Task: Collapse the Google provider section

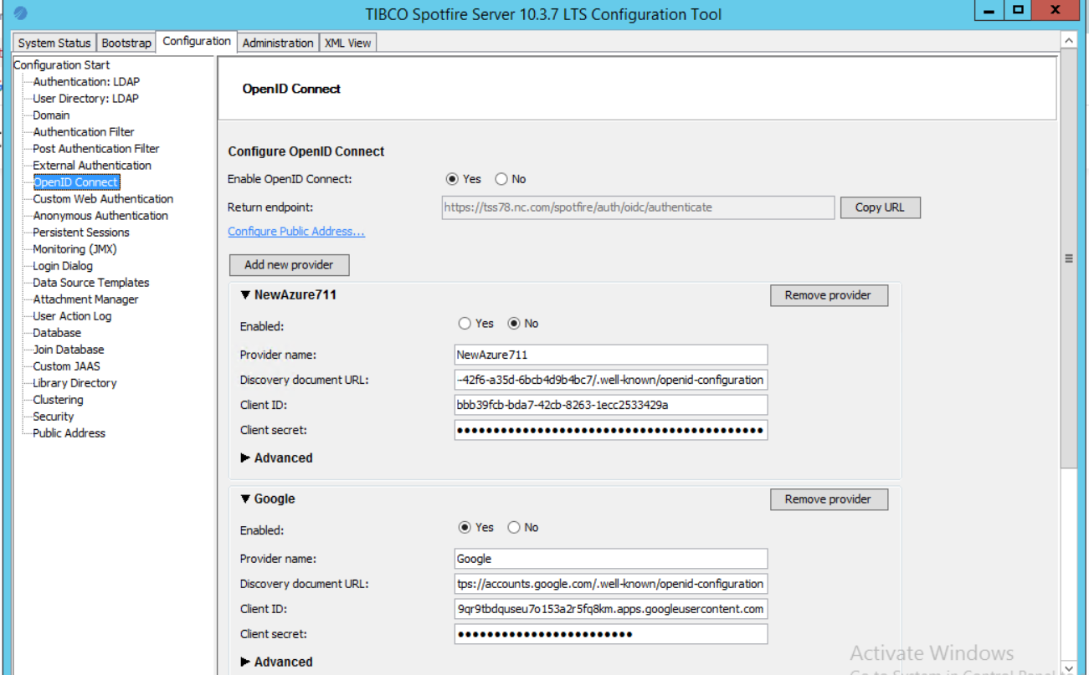Action: point(245,499)
